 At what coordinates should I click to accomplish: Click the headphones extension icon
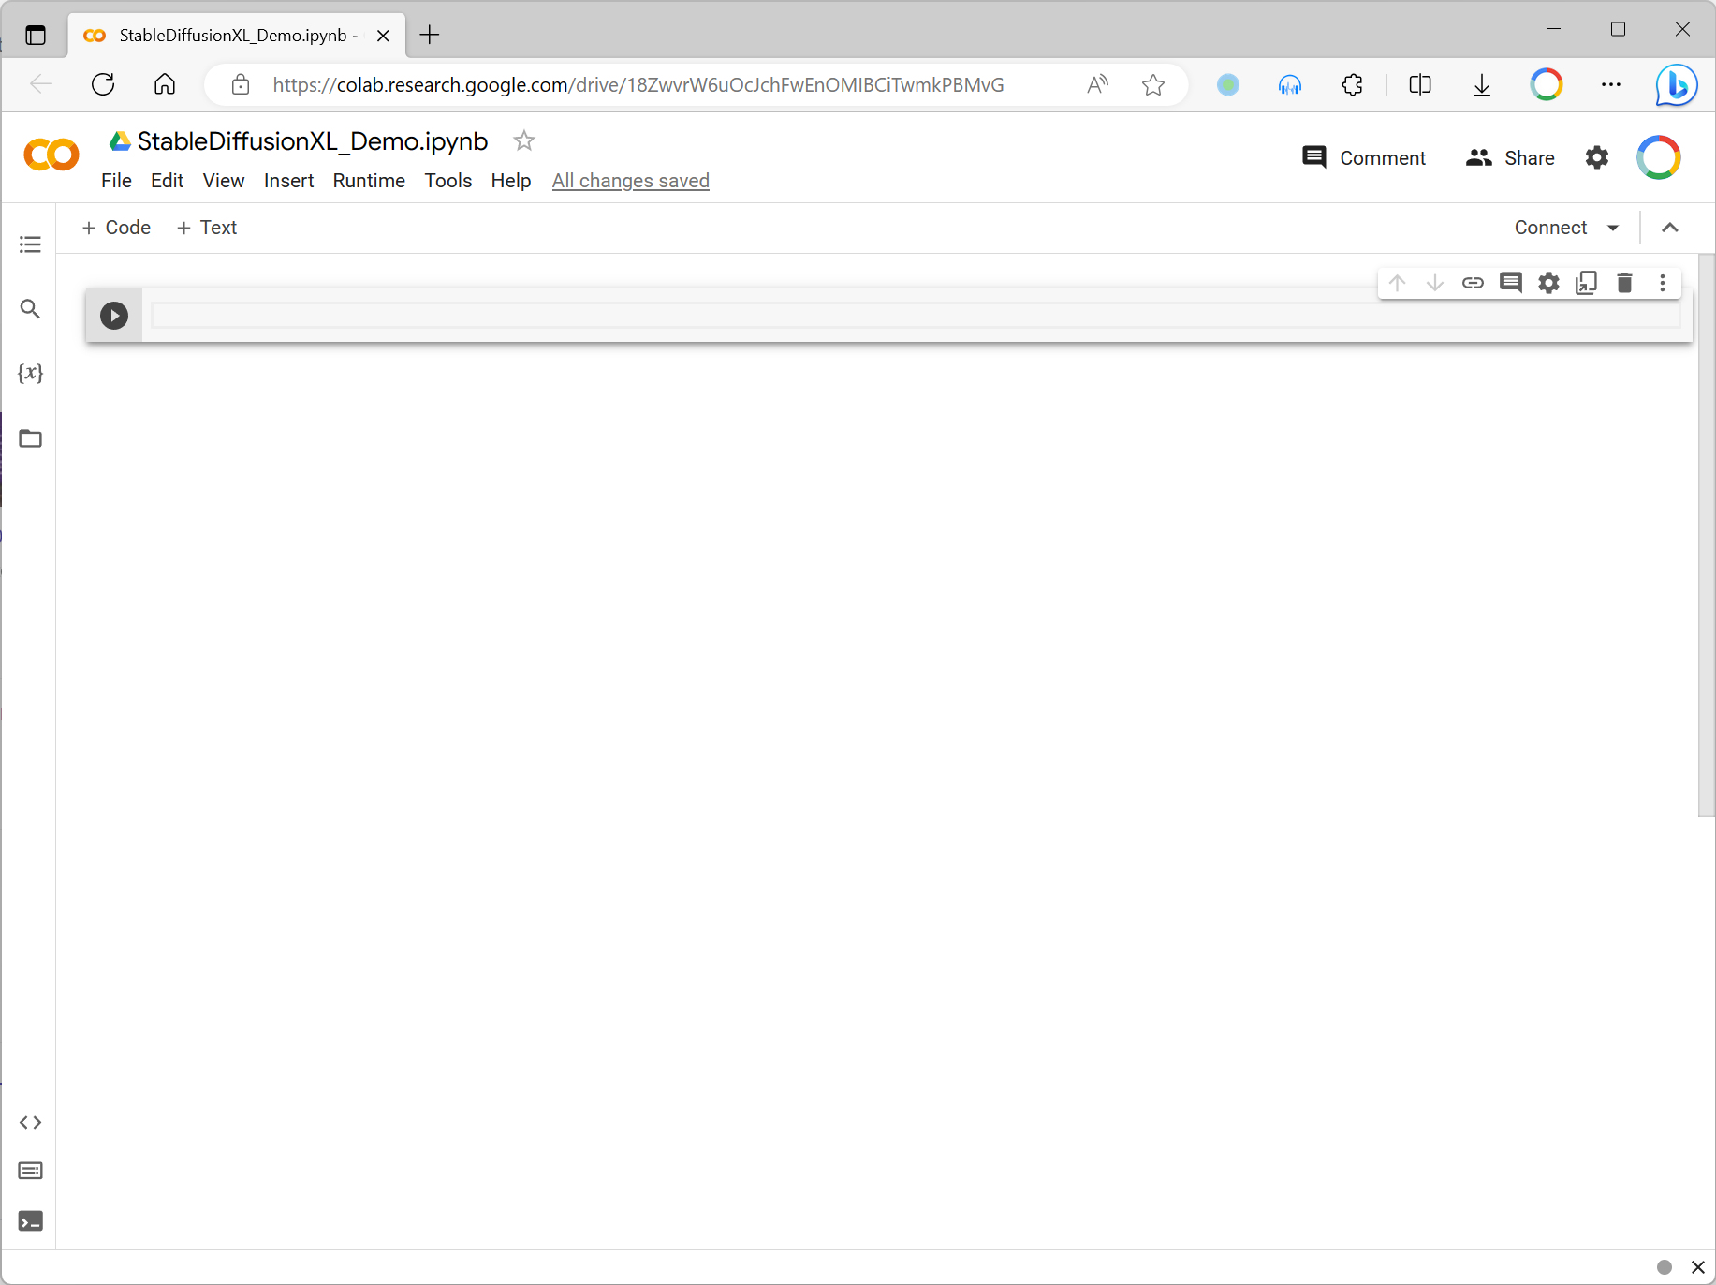1290,85
